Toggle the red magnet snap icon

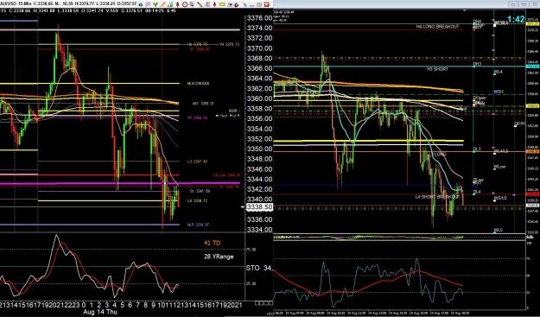237,4
